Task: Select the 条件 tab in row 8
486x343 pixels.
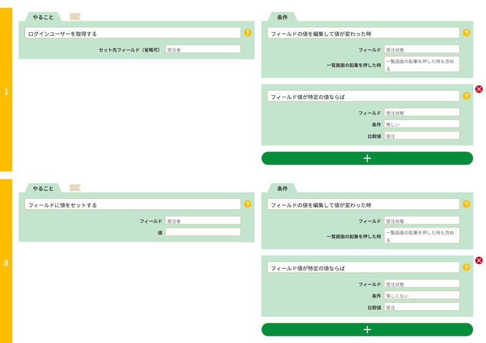Action: pos(282,189)
